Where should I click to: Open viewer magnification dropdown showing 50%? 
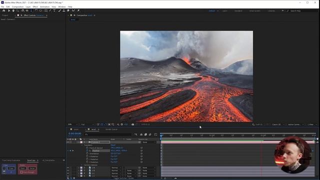72,124
